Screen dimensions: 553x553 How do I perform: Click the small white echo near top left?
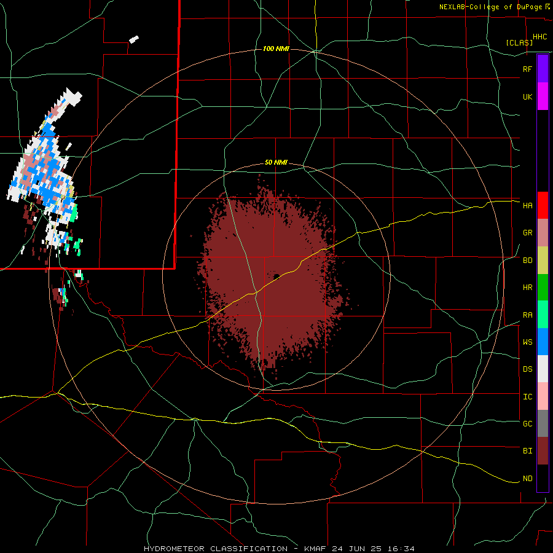[134, 39]
